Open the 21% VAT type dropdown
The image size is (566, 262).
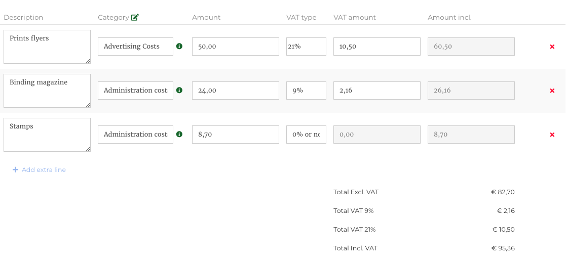(306, 46)
